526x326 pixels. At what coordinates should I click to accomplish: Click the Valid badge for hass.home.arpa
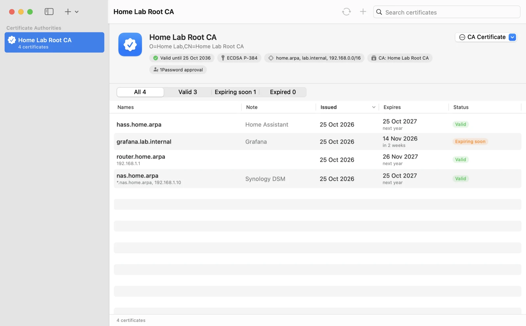pos(461,124)
